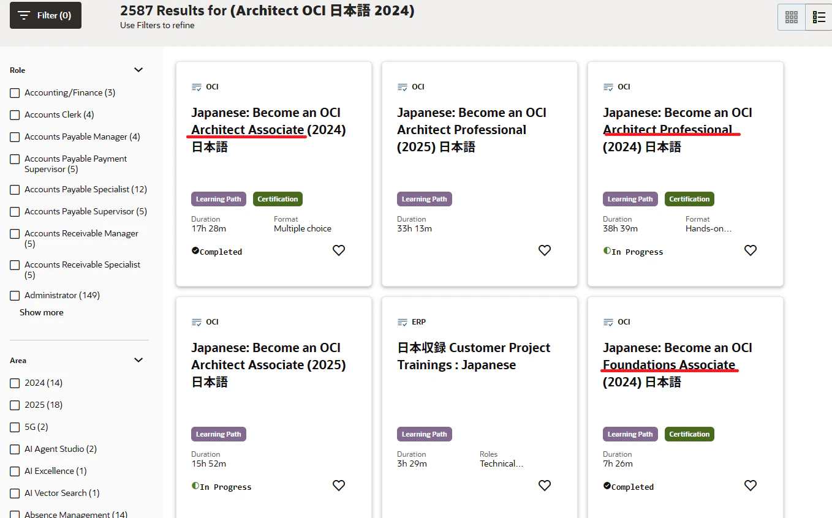Click ERP category icon on Customer Project Trainings card
This screenshot has height=518, width=832.
(403, 322)
